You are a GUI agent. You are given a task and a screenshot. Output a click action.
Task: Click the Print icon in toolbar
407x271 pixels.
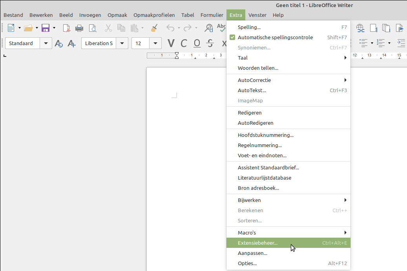tap(79, 28)
